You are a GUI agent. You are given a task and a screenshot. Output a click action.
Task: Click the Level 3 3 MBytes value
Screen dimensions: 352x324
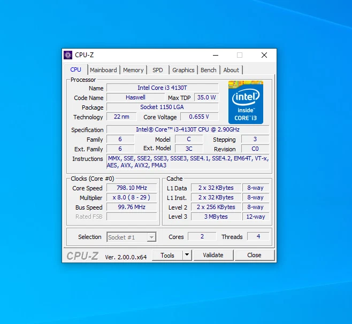click(216, 217)
